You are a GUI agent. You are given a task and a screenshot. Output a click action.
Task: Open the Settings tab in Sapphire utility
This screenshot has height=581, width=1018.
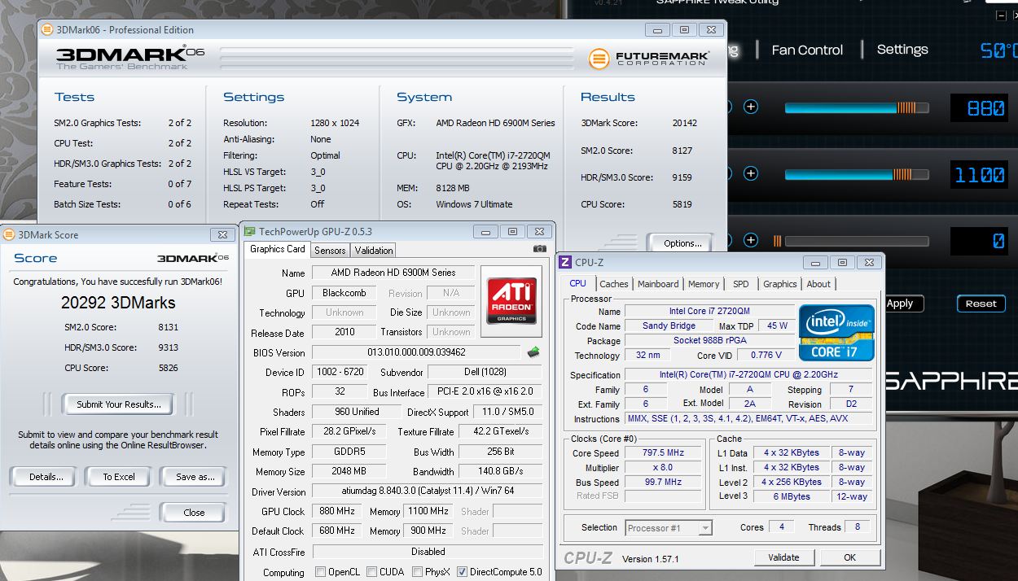pos(902,50)
